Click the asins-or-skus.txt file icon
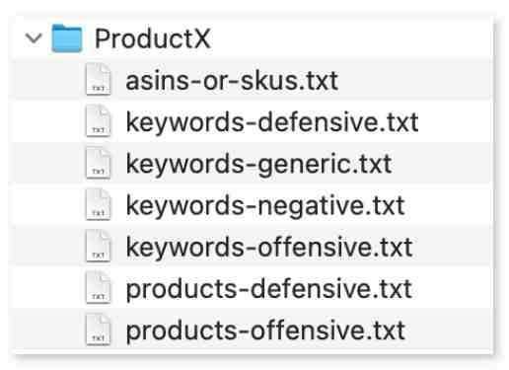 tap(98, 79)
